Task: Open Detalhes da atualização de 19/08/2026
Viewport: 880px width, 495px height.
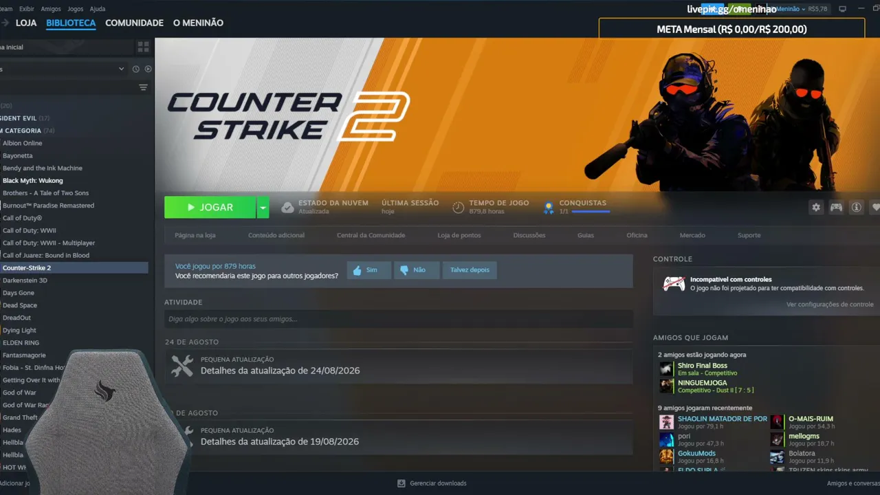Action: coord(280,441)
